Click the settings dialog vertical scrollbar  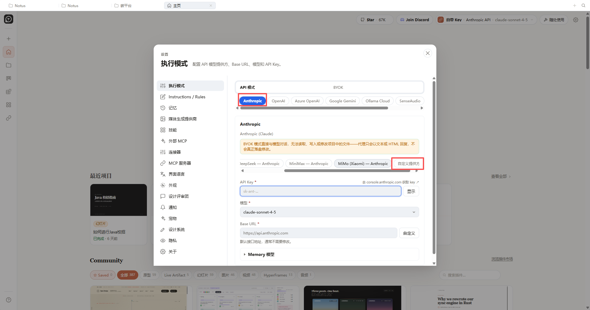(434, 167)
